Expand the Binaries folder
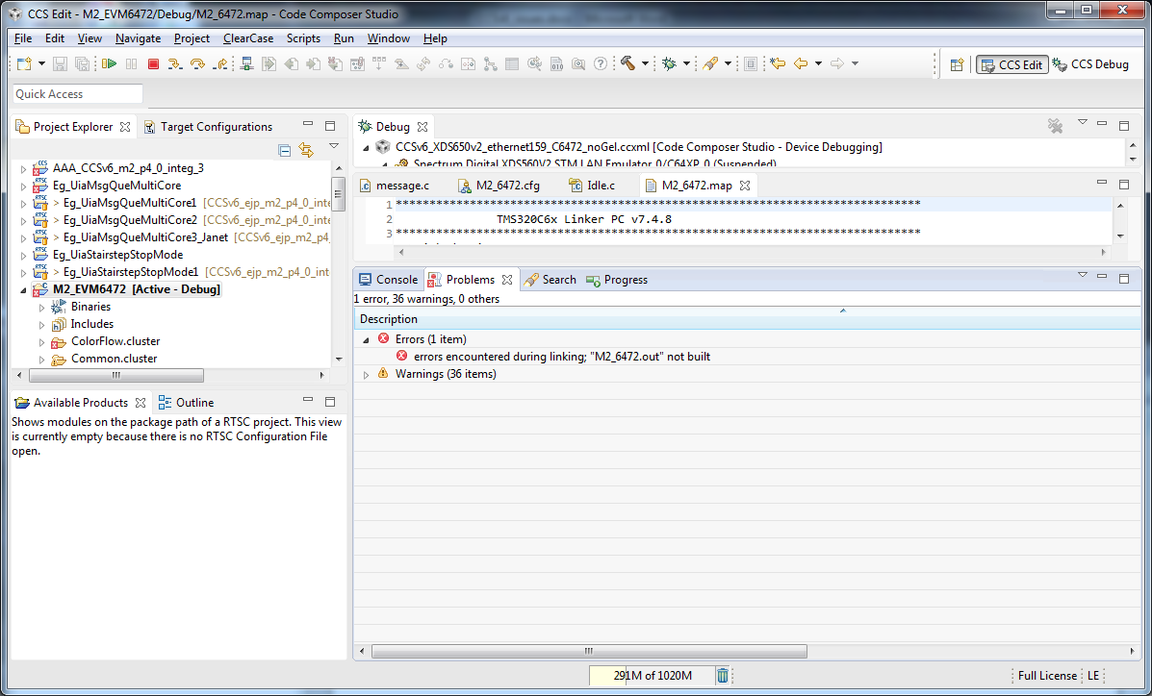The width and height of the screenshot is (1152, 696). pos(42,308)
